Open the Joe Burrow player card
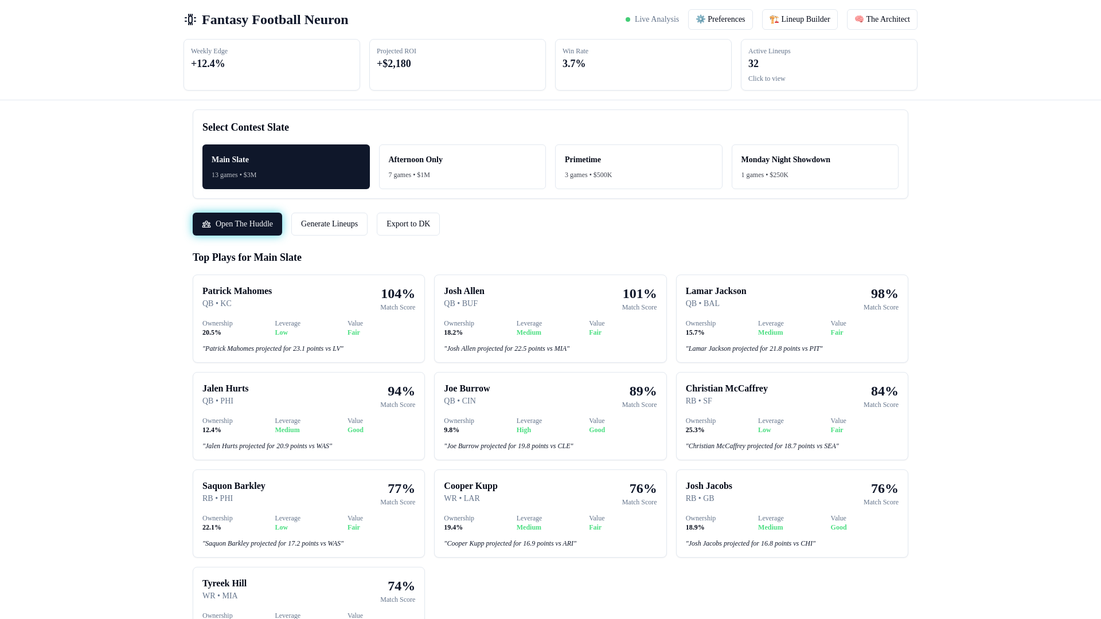 point(550,416)
